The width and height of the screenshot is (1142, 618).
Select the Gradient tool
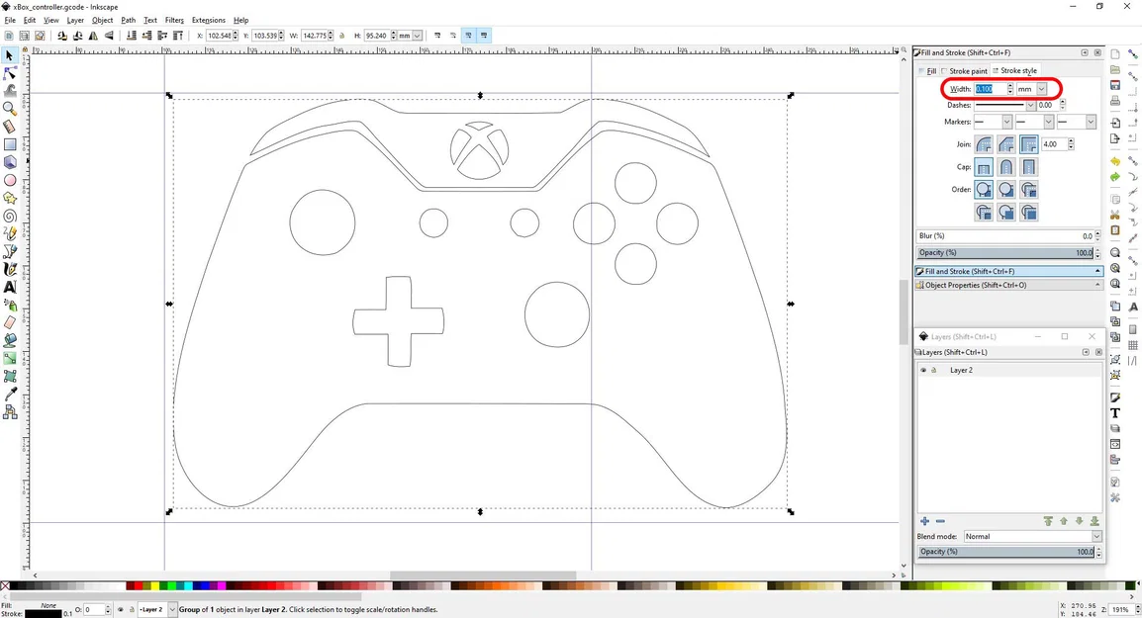(x=10, y=358)
